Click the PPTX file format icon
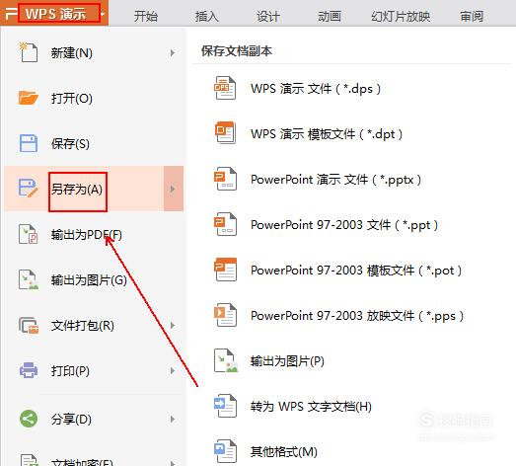The height and width of the screenshot is (466, 516). [225, 179]
